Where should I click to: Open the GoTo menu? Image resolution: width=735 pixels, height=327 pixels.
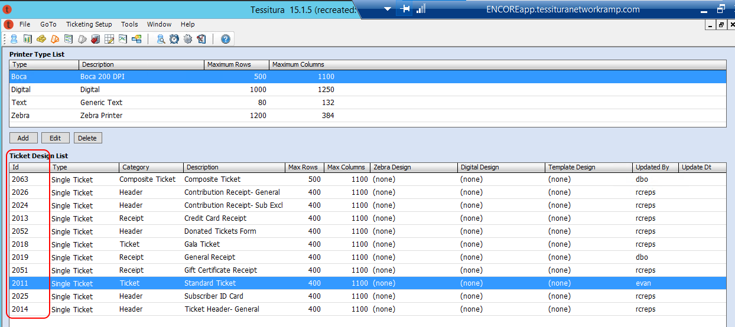pos(48,24)
